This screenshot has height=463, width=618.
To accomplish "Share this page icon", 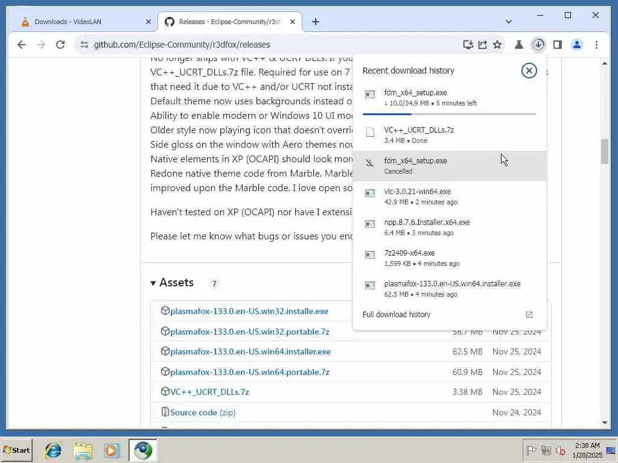I will click(482, 45).
